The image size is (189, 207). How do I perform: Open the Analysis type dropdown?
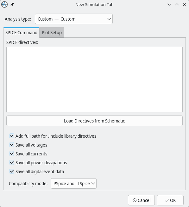point(74,19)
